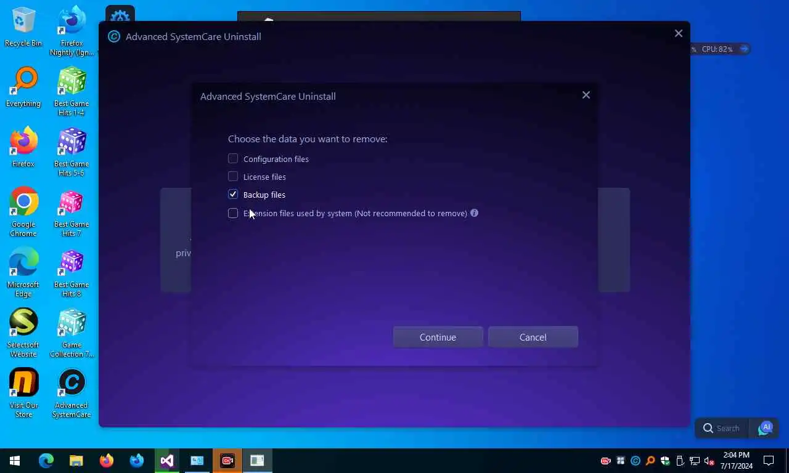Open the Windows Start menu
Viewport: 789px width, 473px height.
point(15,461)
